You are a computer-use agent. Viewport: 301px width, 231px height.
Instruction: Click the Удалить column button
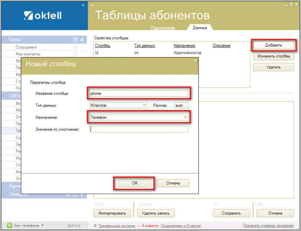pyautogui.click(x=274, y=67)
